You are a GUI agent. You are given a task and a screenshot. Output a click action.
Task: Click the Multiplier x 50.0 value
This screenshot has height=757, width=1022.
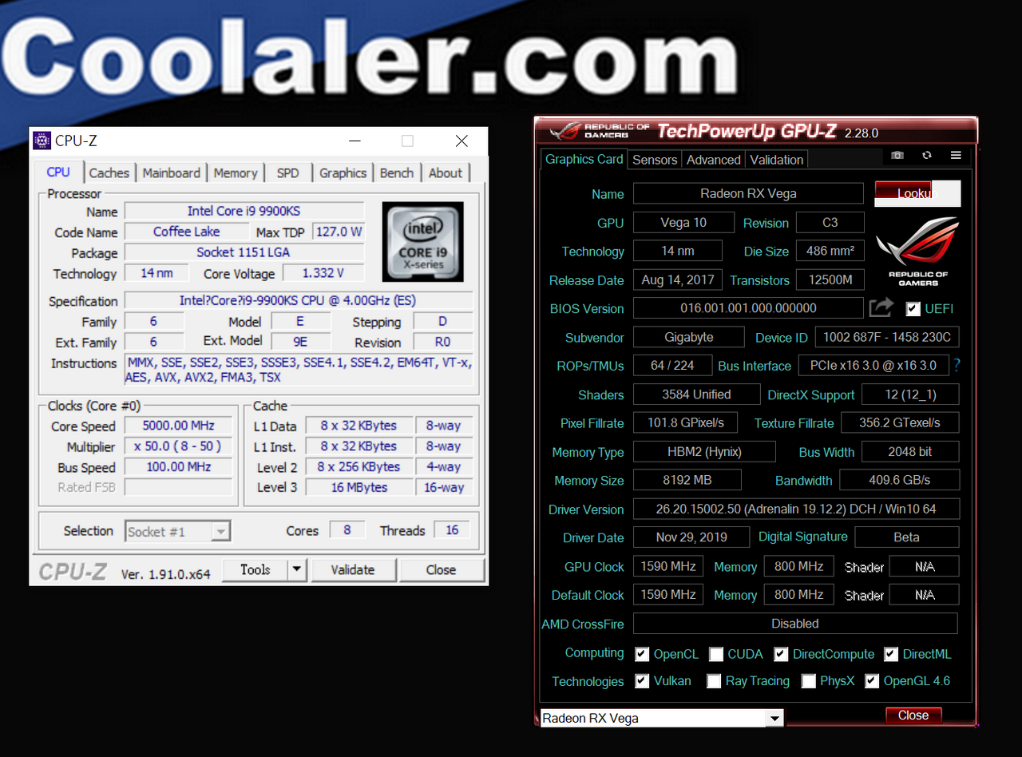click(x=178, y=446)
